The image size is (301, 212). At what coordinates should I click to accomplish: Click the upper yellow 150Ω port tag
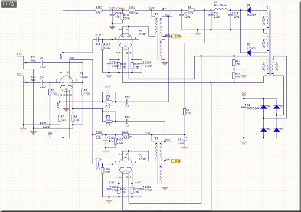click(176, 37)
